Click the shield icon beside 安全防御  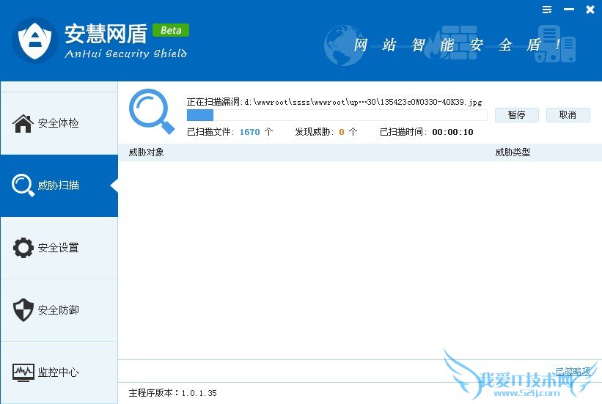pyautogui.click(x=23, y=310)
